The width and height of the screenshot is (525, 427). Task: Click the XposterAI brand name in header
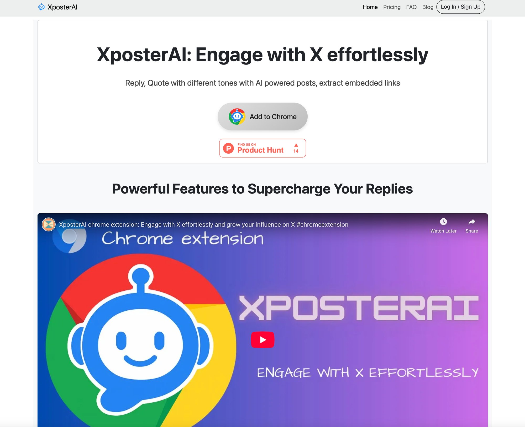[x=62, y=7]
